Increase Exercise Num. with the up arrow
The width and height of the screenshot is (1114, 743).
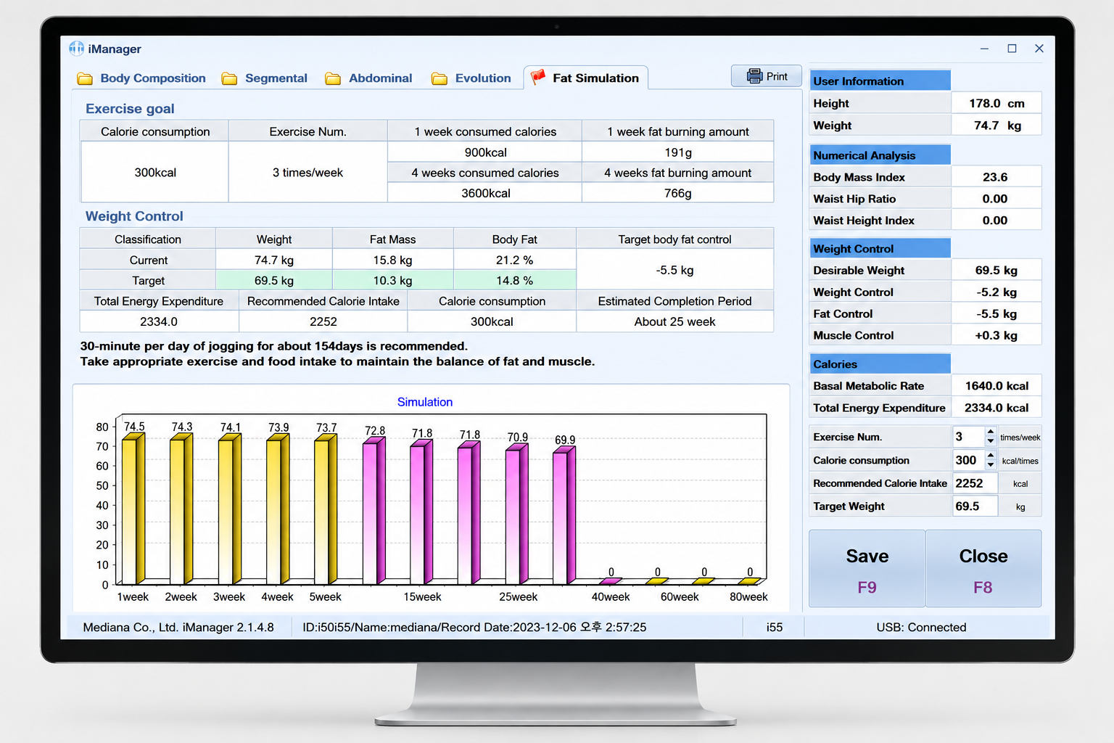click(x=991, y=432)
